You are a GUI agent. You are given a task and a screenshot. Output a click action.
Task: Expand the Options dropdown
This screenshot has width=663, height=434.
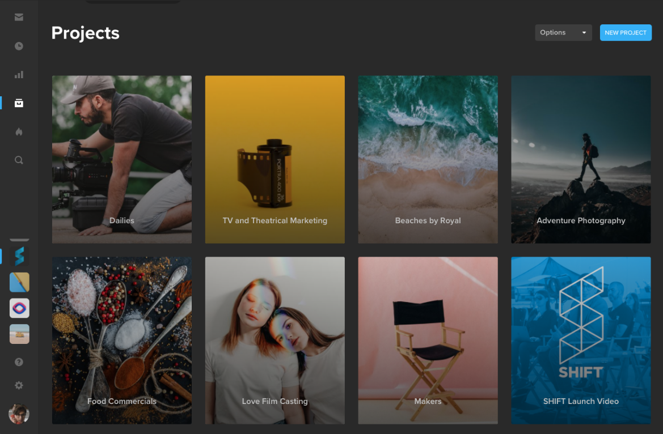click(563, 32)
